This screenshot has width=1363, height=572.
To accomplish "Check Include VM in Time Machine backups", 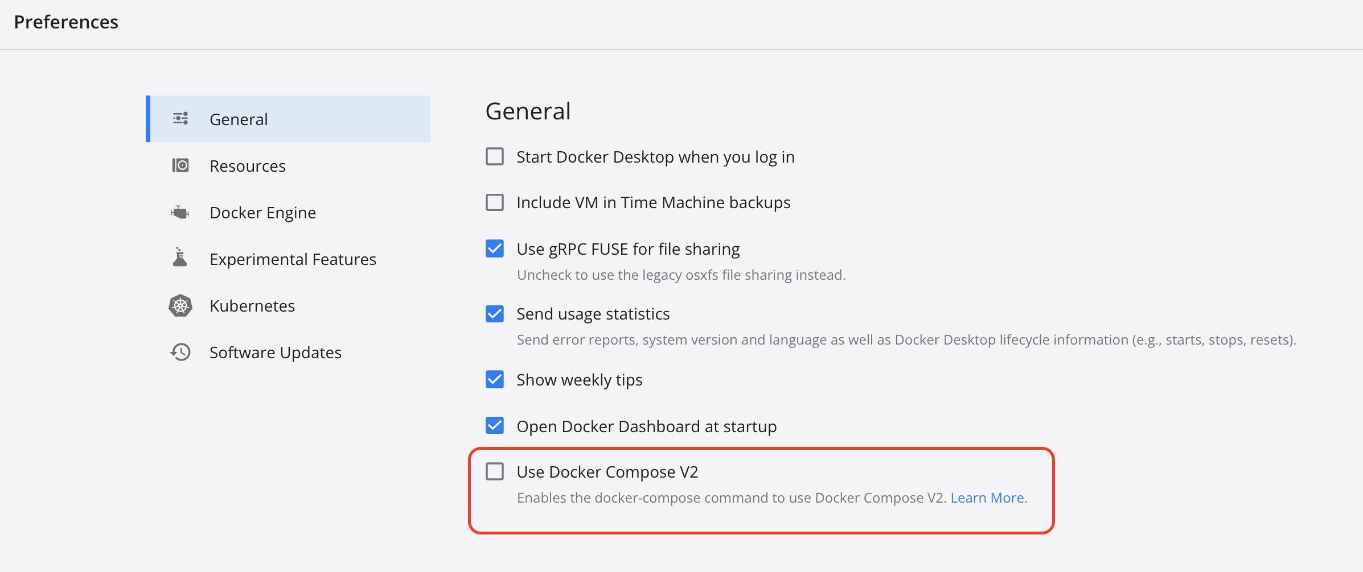I will pos(495,202).
